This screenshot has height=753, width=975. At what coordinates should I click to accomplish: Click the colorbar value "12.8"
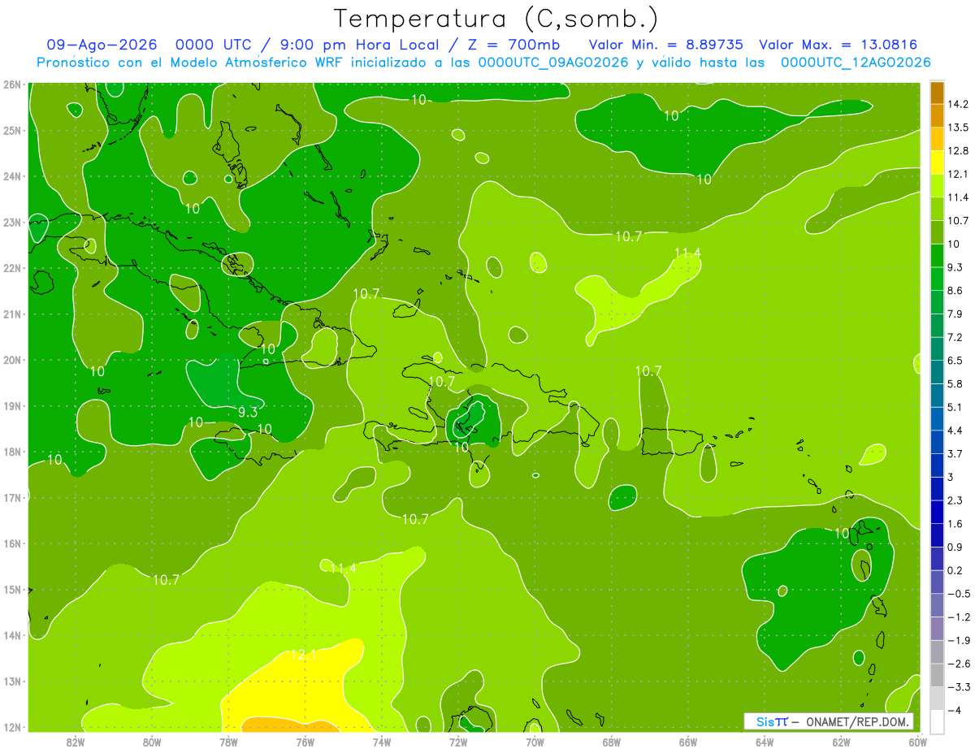(x=958, y=151)
